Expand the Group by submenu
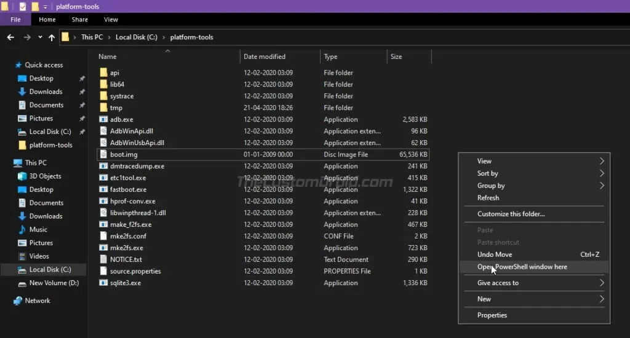The height and width of the screenshot is (338, 630). [x=534, y=186]
